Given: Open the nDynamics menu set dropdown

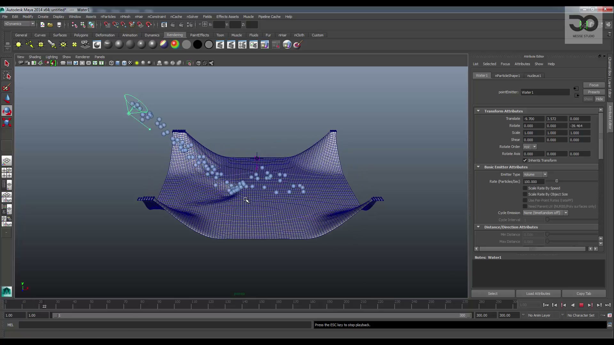Looking at the screenshot, I should coord(20,24).
